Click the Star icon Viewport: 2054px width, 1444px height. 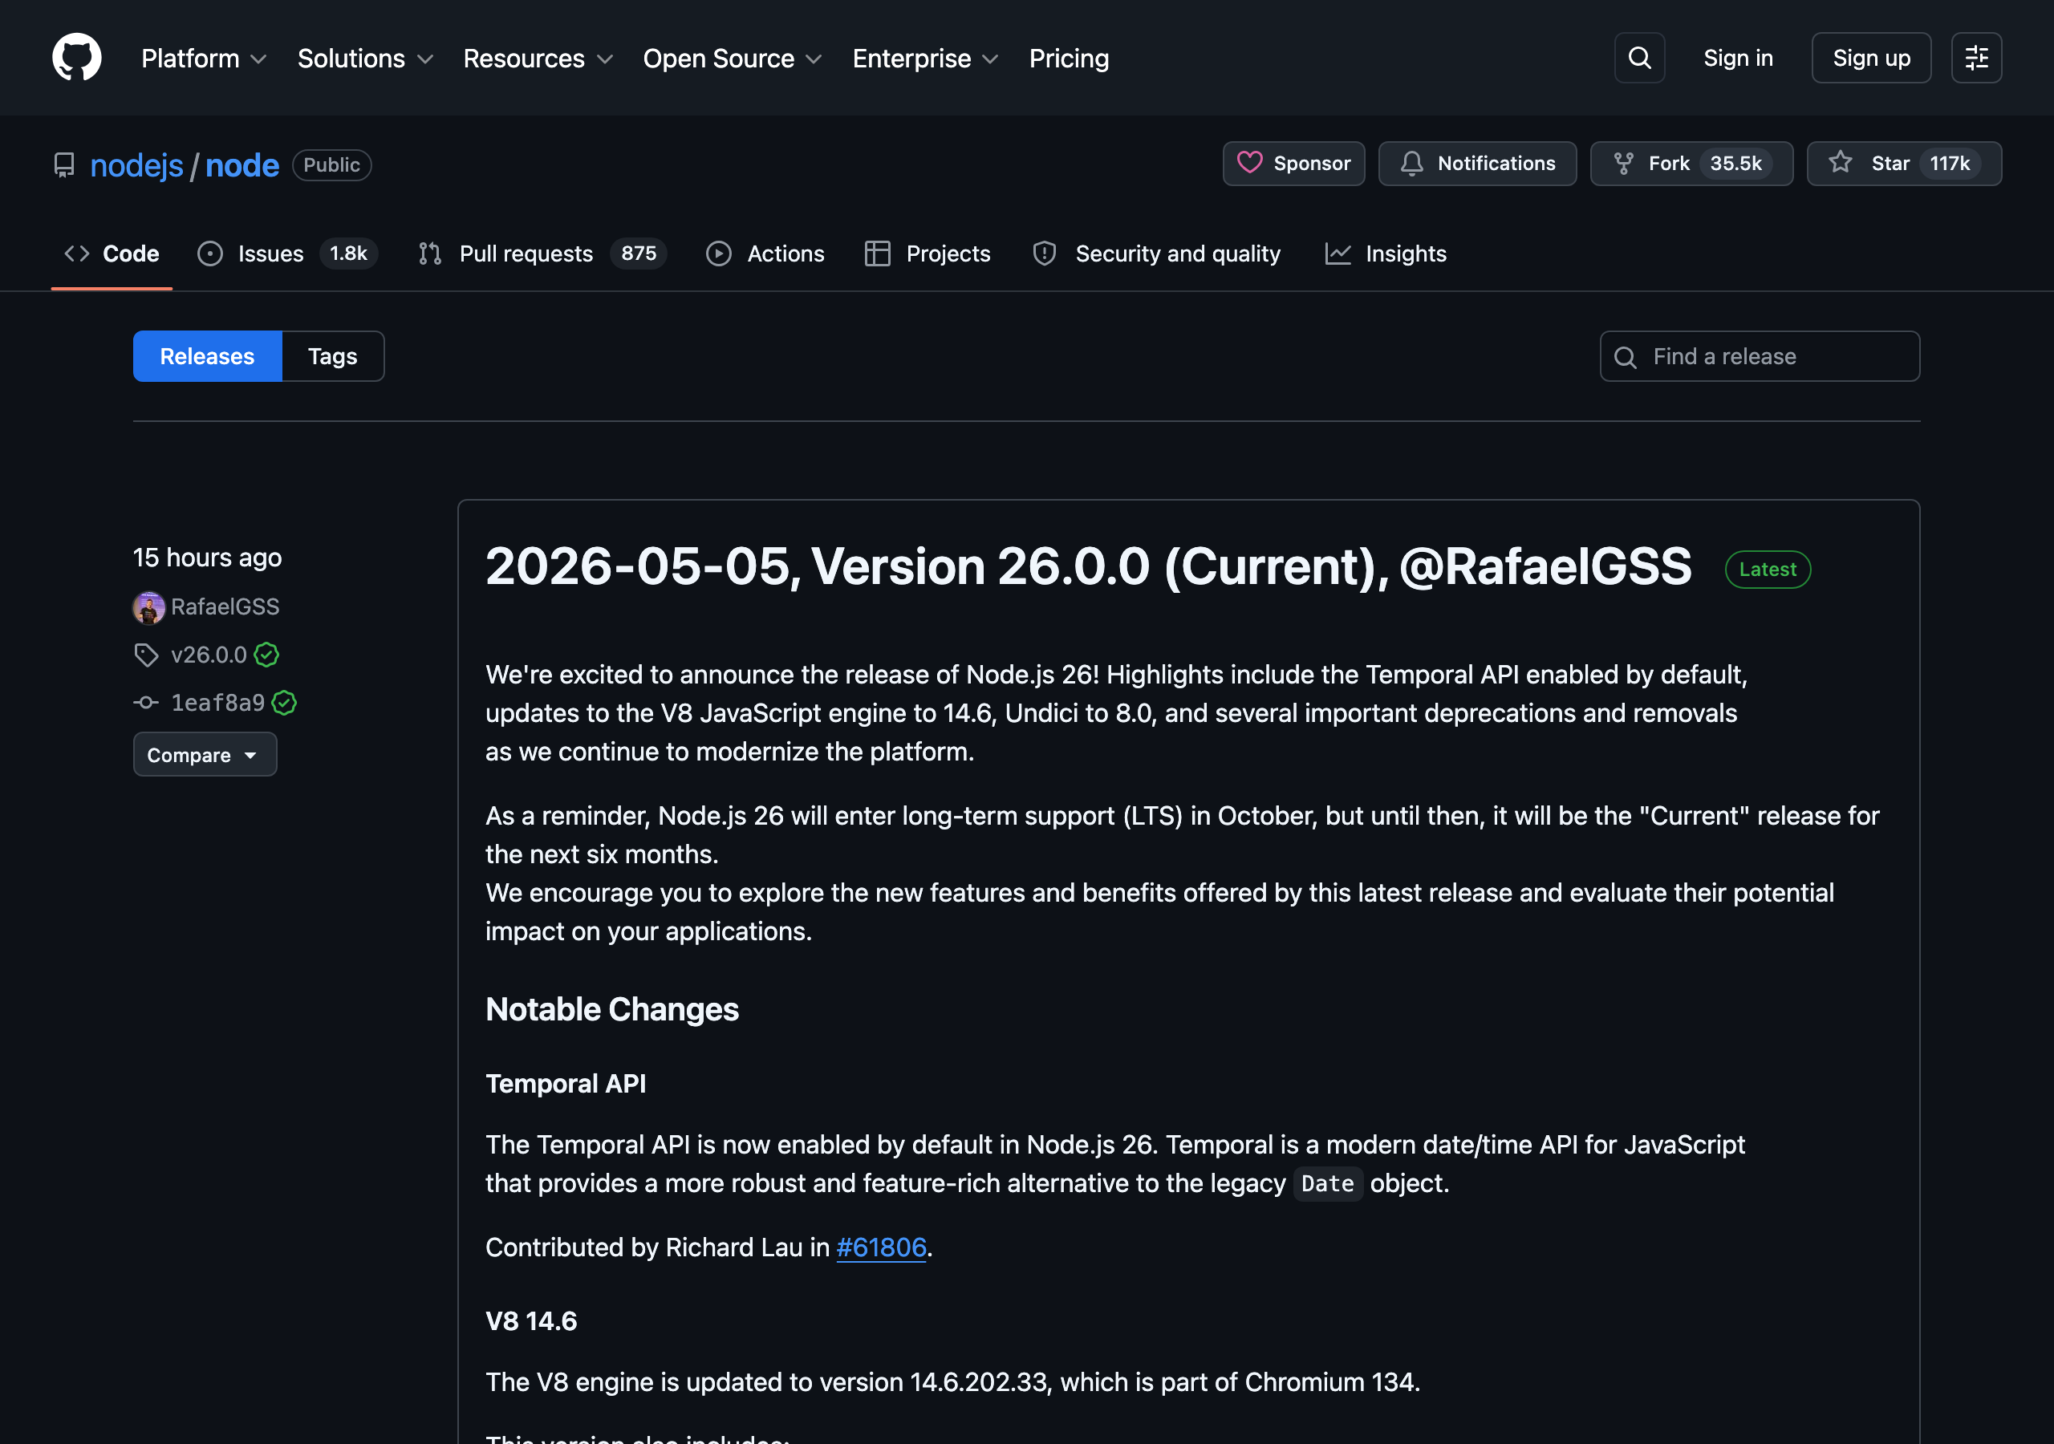[x=1841, y=163]
